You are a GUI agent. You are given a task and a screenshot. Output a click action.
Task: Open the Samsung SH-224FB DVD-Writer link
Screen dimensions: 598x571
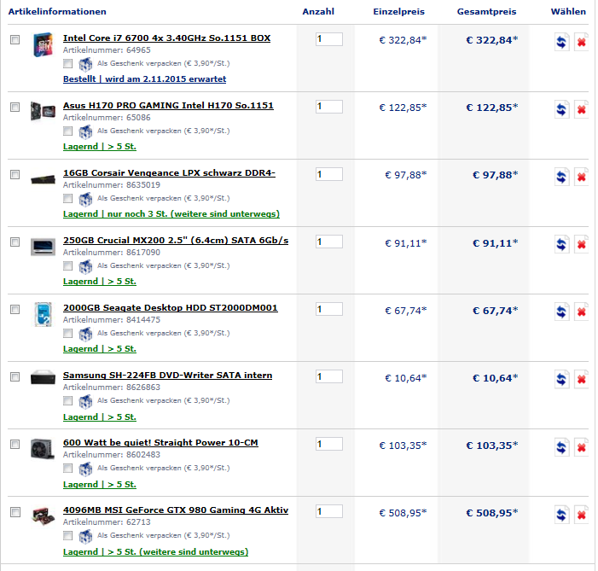click(168, 376)
